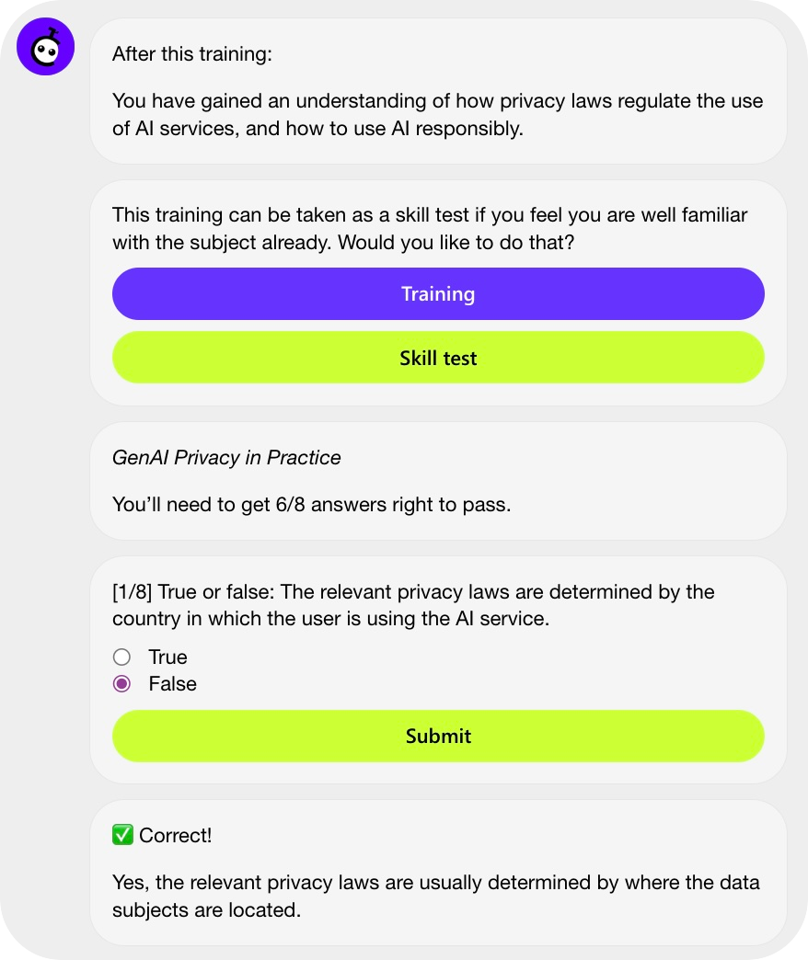Click the feedback bubble containing Correct!
This screenshot has width=808, height=960.
(438, 873)
